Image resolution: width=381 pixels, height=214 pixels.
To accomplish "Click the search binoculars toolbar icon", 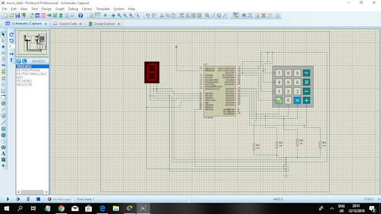I will (x=244, y=16).
